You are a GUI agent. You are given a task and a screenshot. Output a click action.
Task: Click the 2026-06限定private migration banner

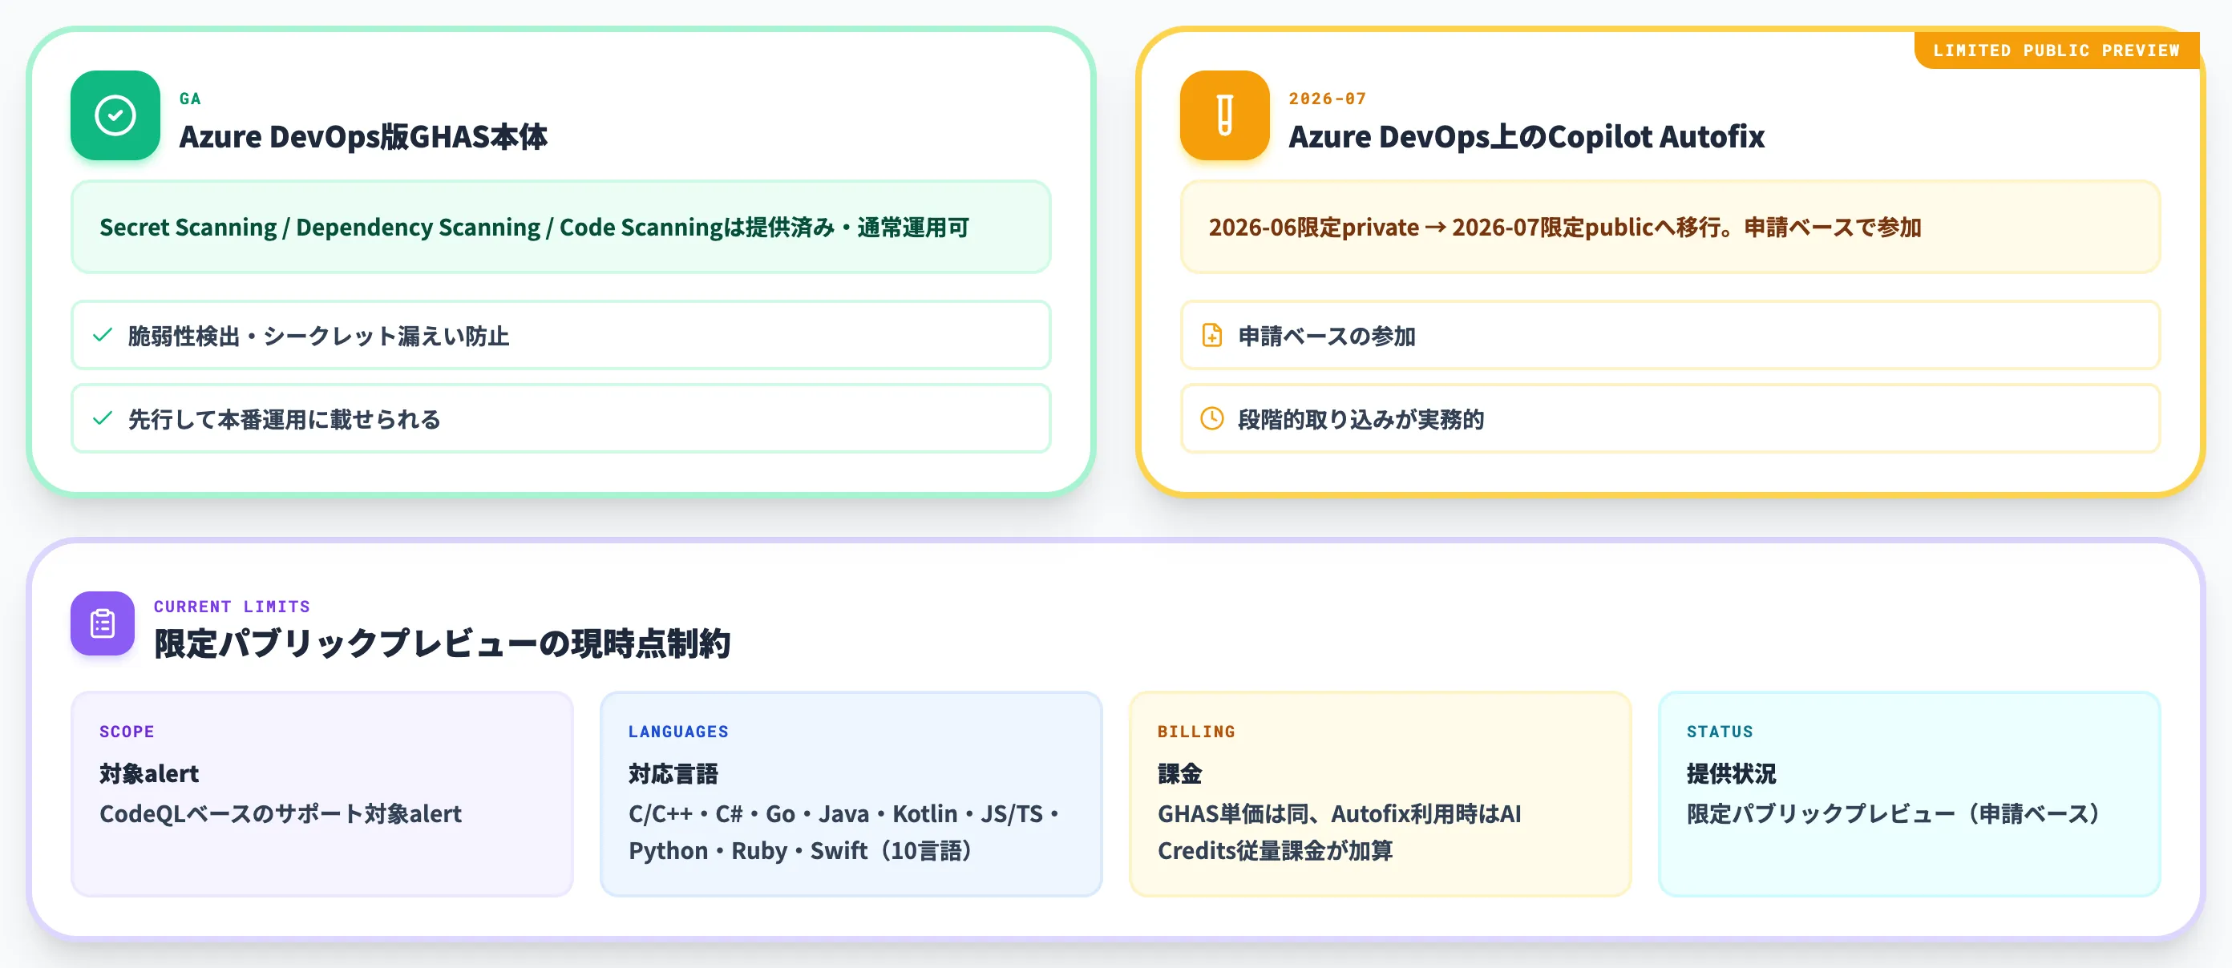click(x=1670, y=227)
